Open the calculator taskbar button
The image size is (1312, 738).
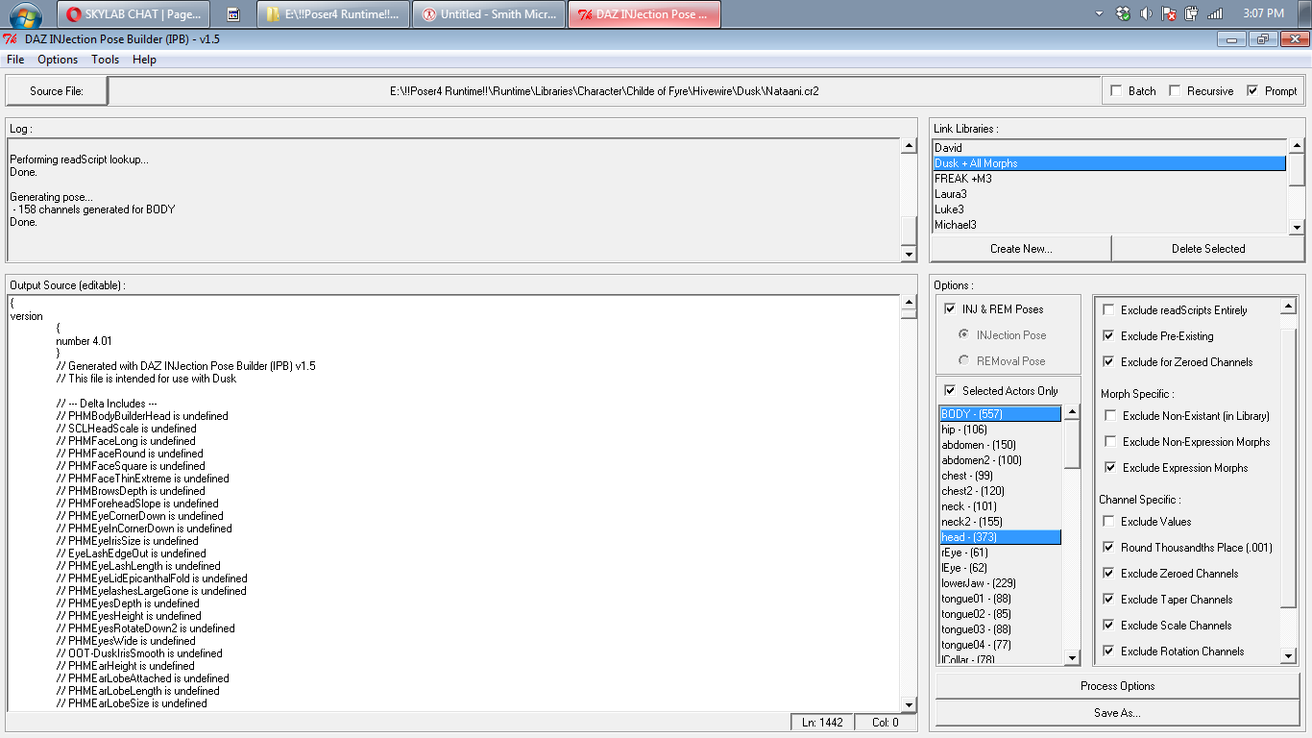coord(233,14)
